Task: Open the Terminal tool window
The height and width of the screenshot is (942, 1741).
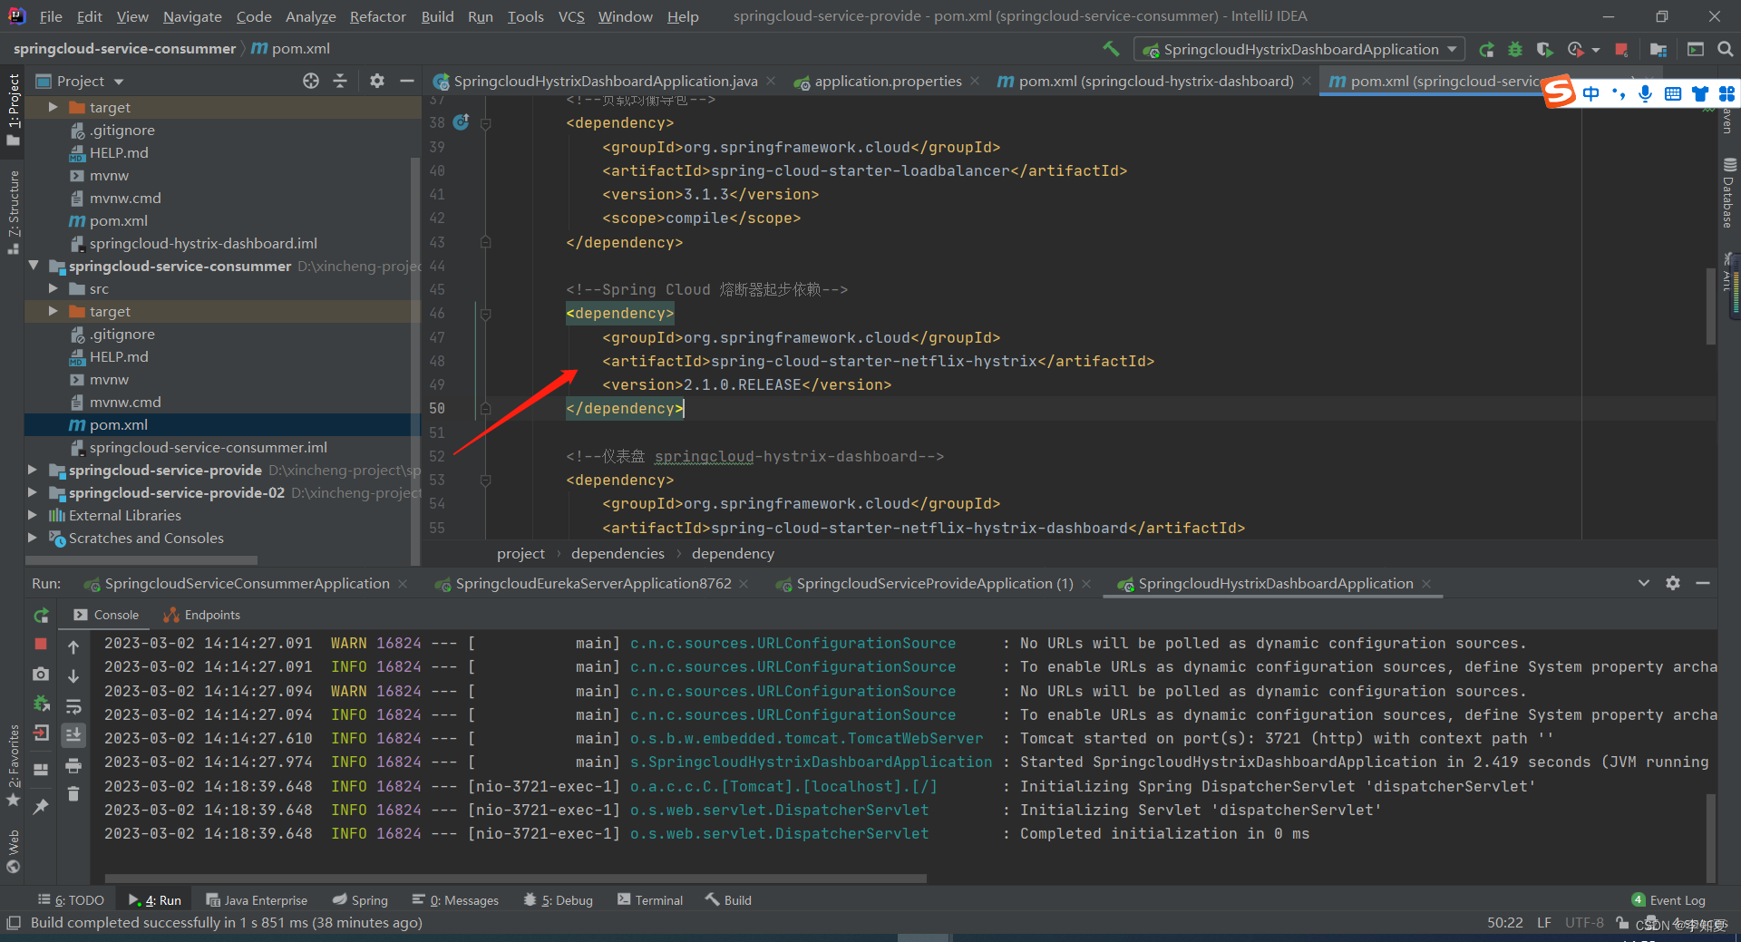Action: tap(650, 899)
